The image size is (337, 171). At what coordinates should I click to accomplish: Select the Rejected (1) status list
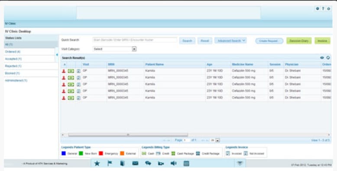31,66
